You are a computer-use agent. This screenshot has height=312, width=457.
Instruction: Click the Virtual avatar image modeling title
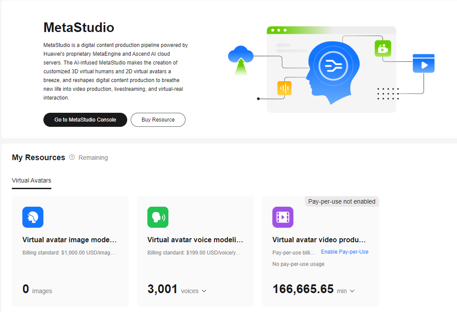coord(69,240)
